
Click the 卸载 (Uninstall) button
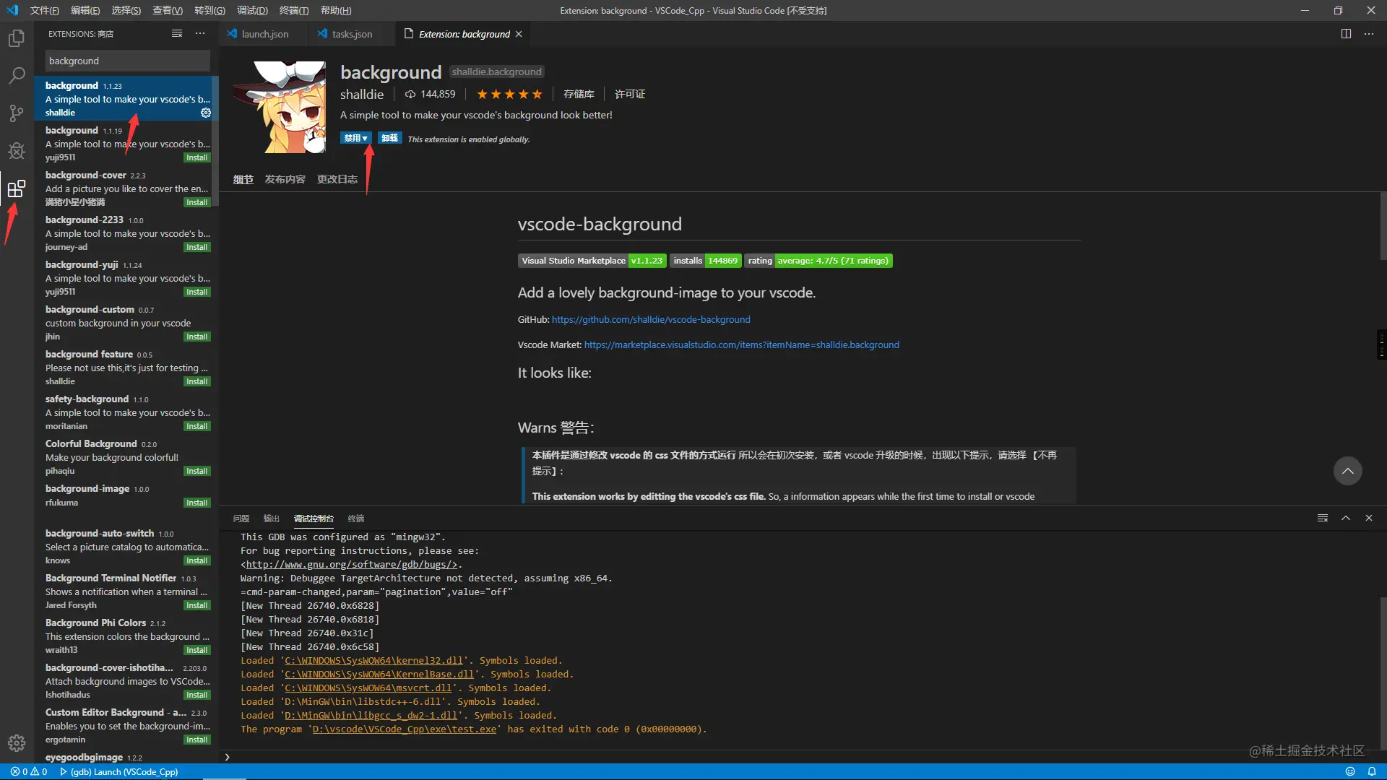(x=389, y=138)
